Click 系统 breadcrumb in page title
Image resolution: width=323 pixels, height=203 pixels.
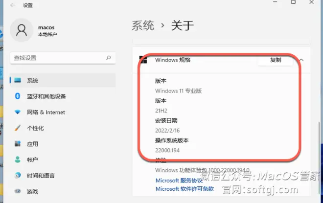143,25
